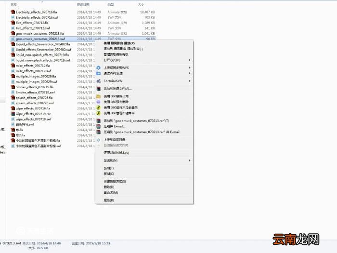Screen dimensions: 337x253
Task: Choose 复制(C) from the context menu
Action: (x=109, y=173)
